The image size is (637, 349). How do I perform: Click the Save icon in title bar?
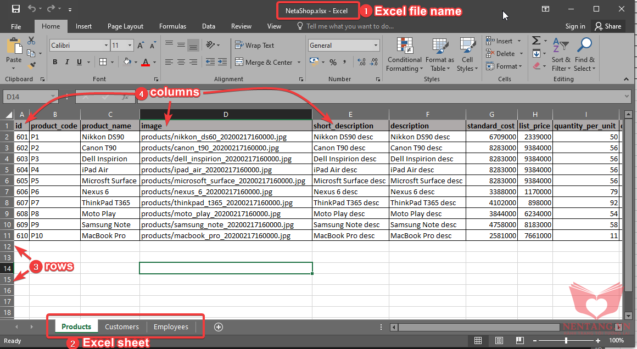15,9
